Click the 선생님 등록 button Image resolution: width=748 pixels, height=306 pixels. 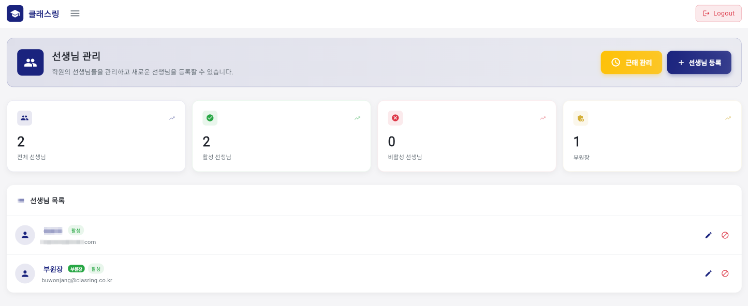point(699,63)
